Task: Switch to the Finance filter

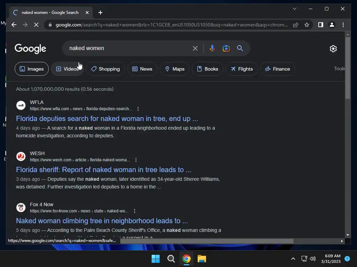Action: 278,69
